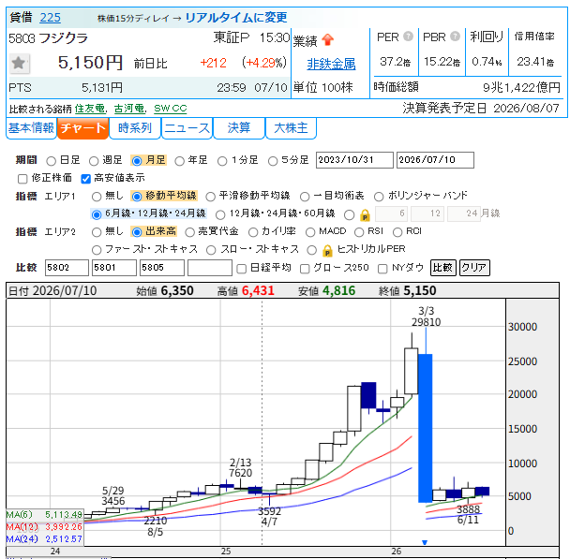Viewport: 570px width, 559px height.
Task: Select 一目均衡表 indicator radio
Action: 305,197
